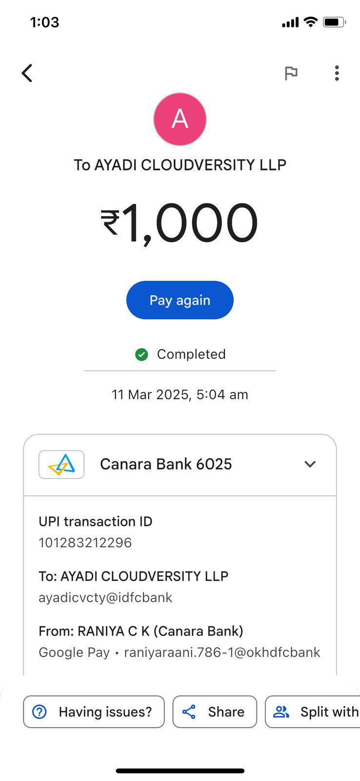
Task: Tap the To AYADI CLOUDVERSITY LLP heading
Action: [180, 165]
